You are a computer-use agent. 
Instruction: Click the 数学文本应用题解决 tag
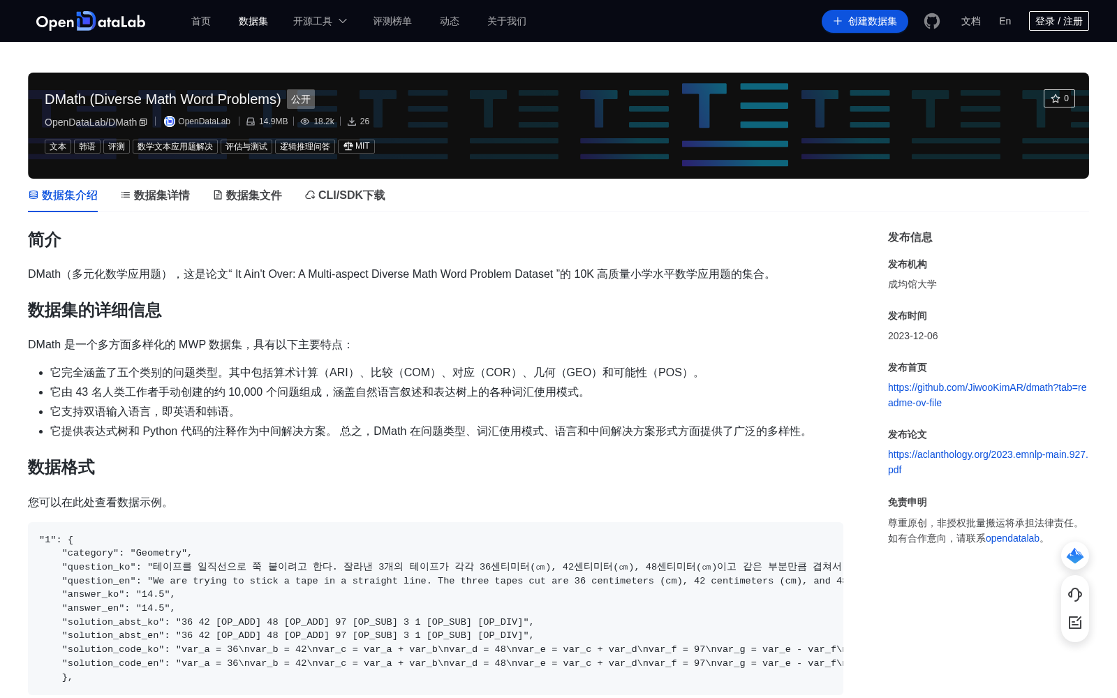[175, 147]
